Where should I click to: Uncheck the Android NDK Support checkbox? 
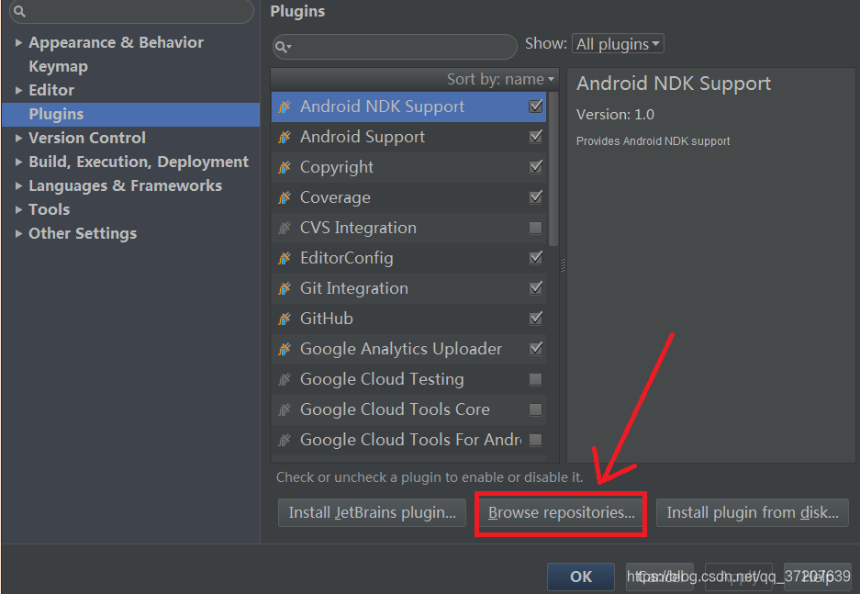[x=536, y=106]
